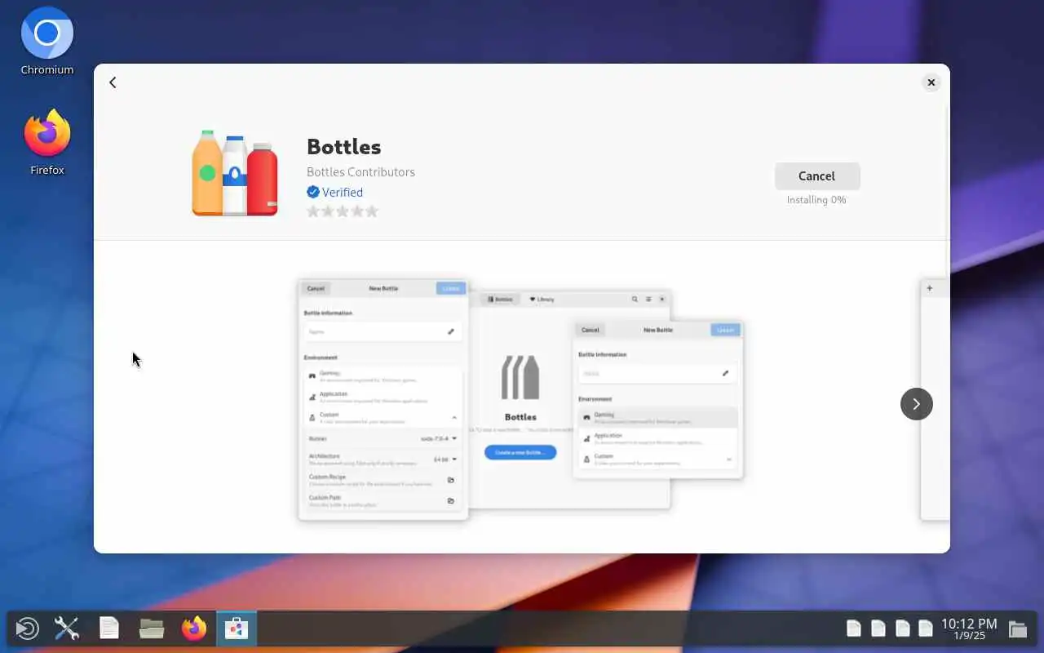The image size is (1044, 653).
Task: Click the third system tray document icon
Action: click(x=903, y=629)
